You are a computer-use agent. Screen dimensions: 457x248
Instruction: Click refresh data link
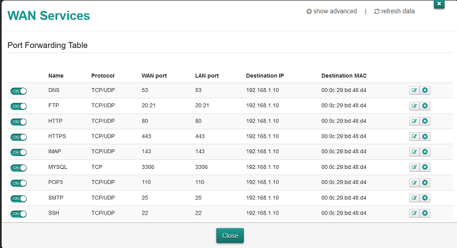(x=394, y=11)
